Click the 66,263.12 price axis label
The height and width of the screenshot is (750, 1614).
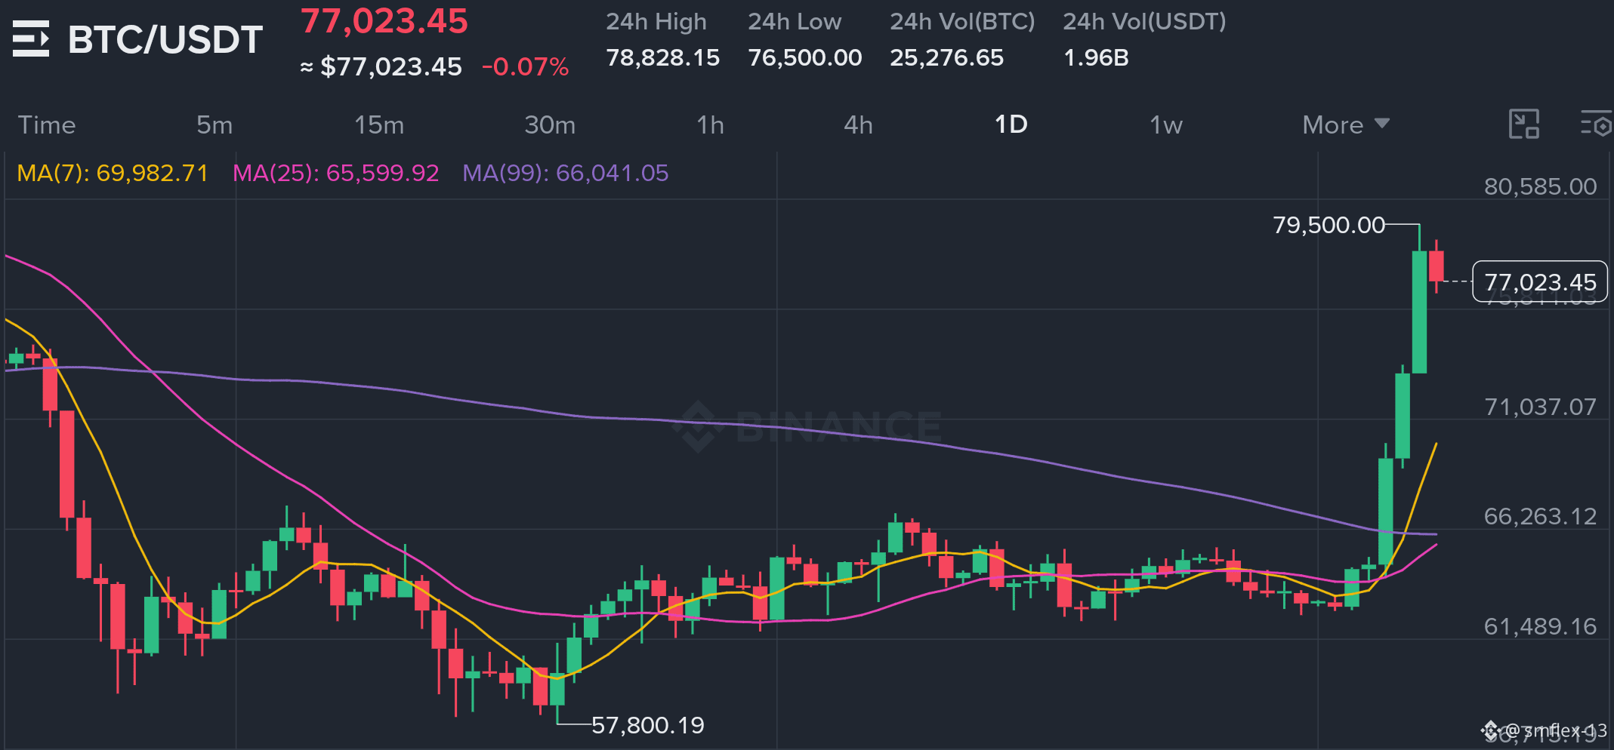pos(1541,517)
